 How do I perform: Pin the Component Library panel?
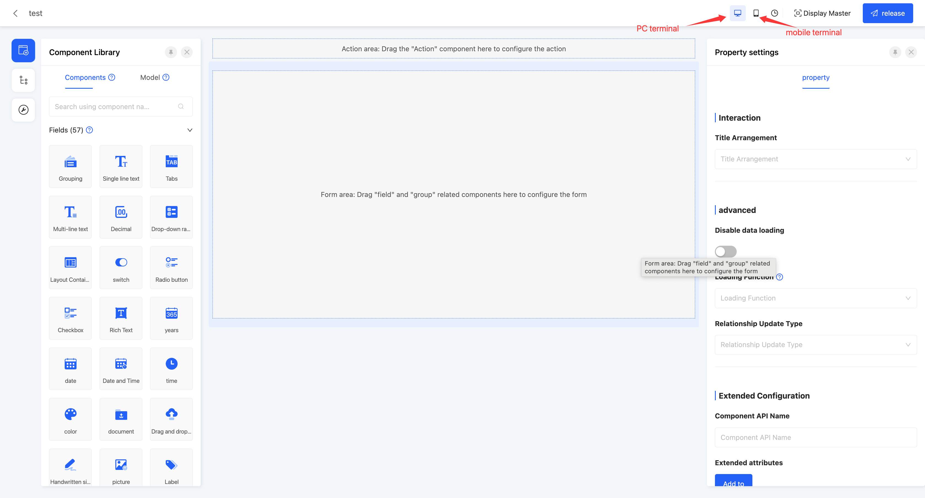point(171,52)
